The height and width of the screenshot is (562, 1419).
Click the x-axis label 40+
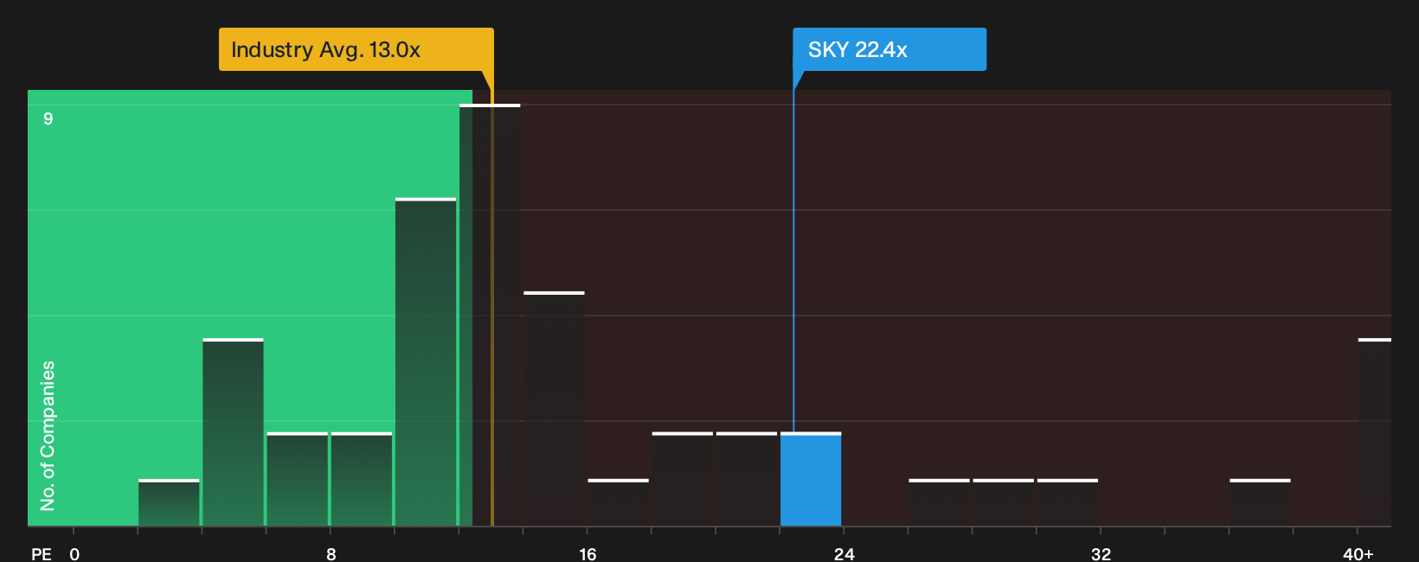(1358, 553)
